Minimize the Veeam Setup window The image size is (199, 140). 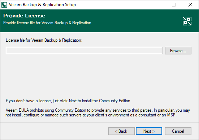157,5
